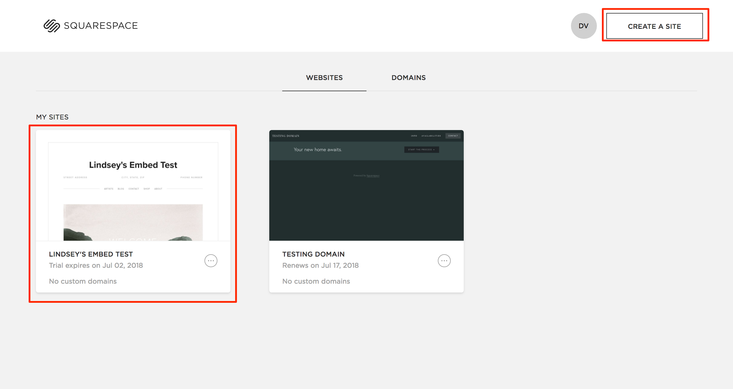Click the My Sites heading

52,117
